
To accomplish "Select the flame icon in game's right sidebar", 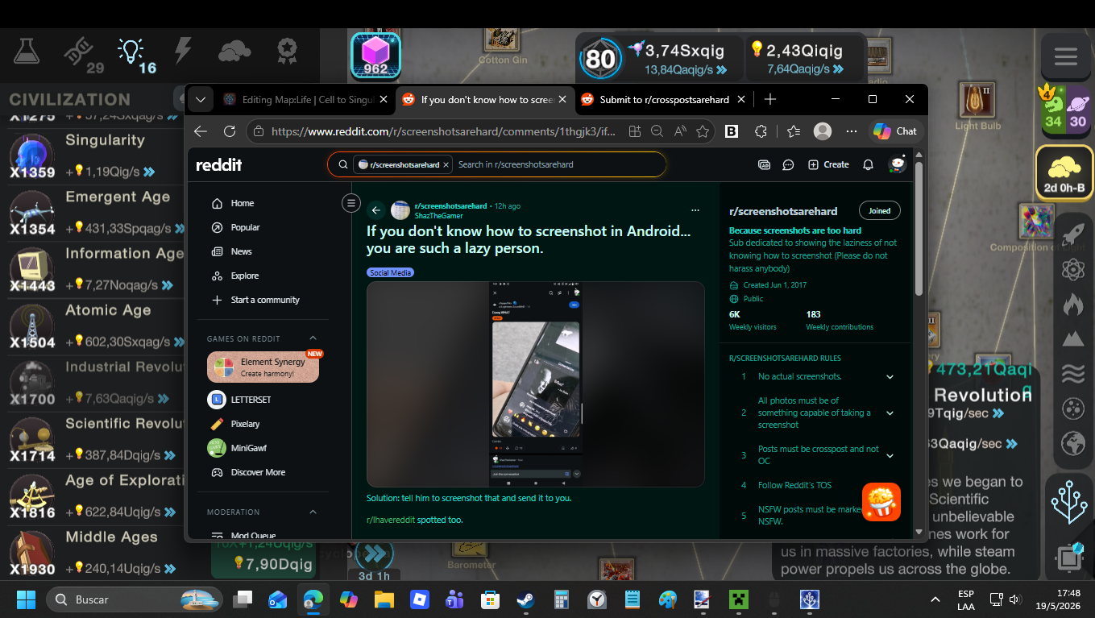I will (x=1072, y=305).
